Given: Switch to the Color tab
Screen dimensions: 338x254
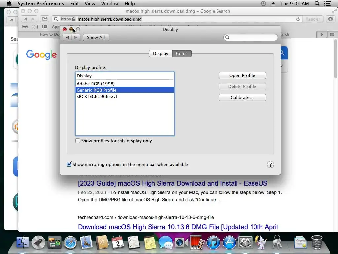Looking at the screenshot, I should coord(182,53).
